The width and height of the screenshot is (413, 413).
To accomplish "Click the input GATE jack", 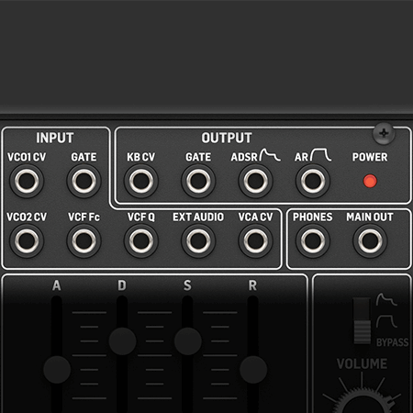I will [x=84, y=181].
